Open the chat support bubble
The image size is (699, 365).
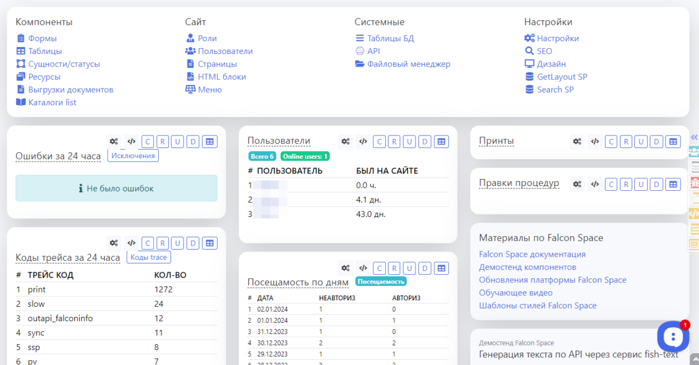point(672,337)
